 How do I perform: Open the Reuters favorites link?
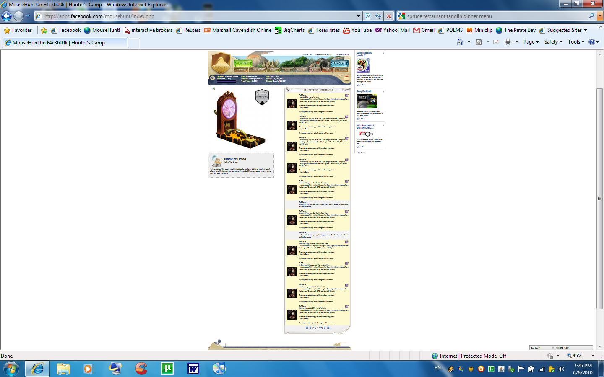pos(188,30)
